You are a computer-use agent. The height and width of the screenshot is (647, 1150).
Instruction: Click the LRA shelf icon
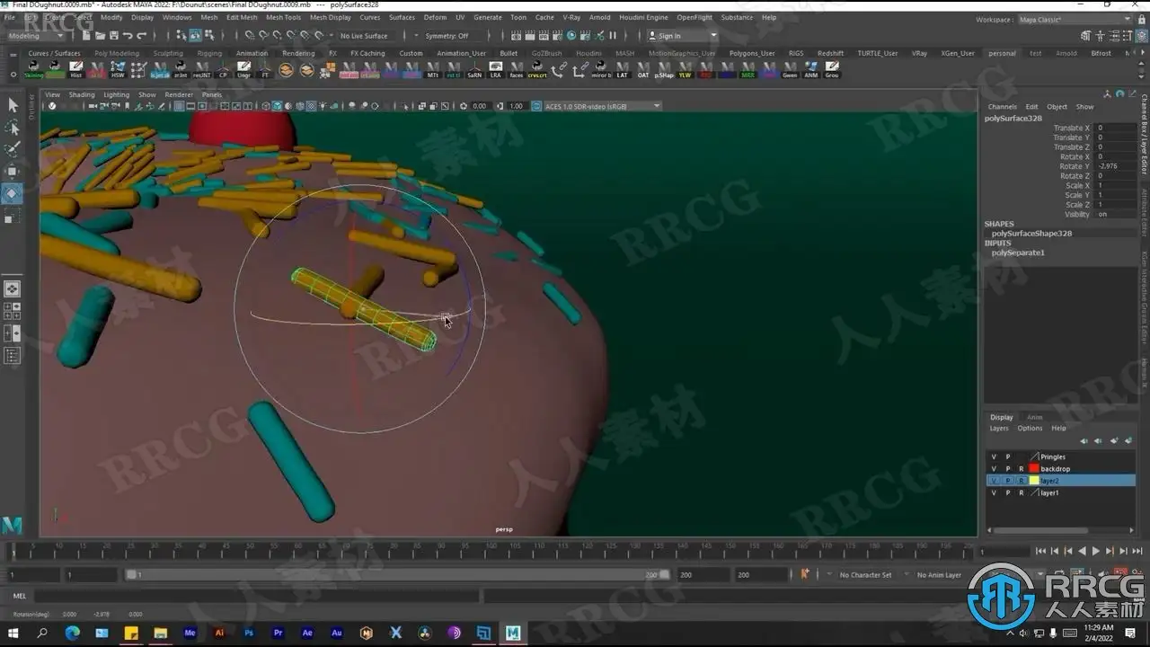tap(495, 70)
